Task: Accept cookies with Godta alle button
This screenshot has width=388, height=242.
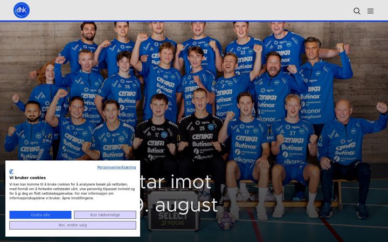Action: click(x=40, y=215)
